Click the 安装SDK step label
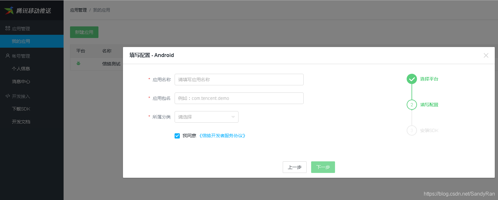This screenshot has height=200, width=498. (x=429, y=130)
